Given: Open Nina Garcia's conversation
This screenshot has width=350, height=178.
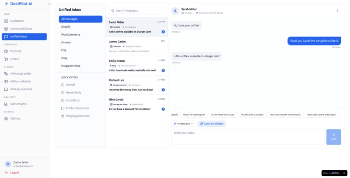Looking at the screenshot, I should [137, 104].
